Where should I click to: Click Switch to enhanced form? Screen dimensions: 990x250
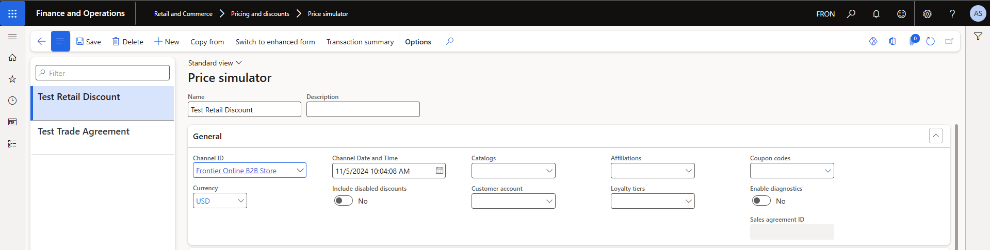(x=275, y=42)
